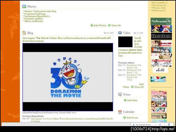Open the Blog section heading

coord(30,33)
